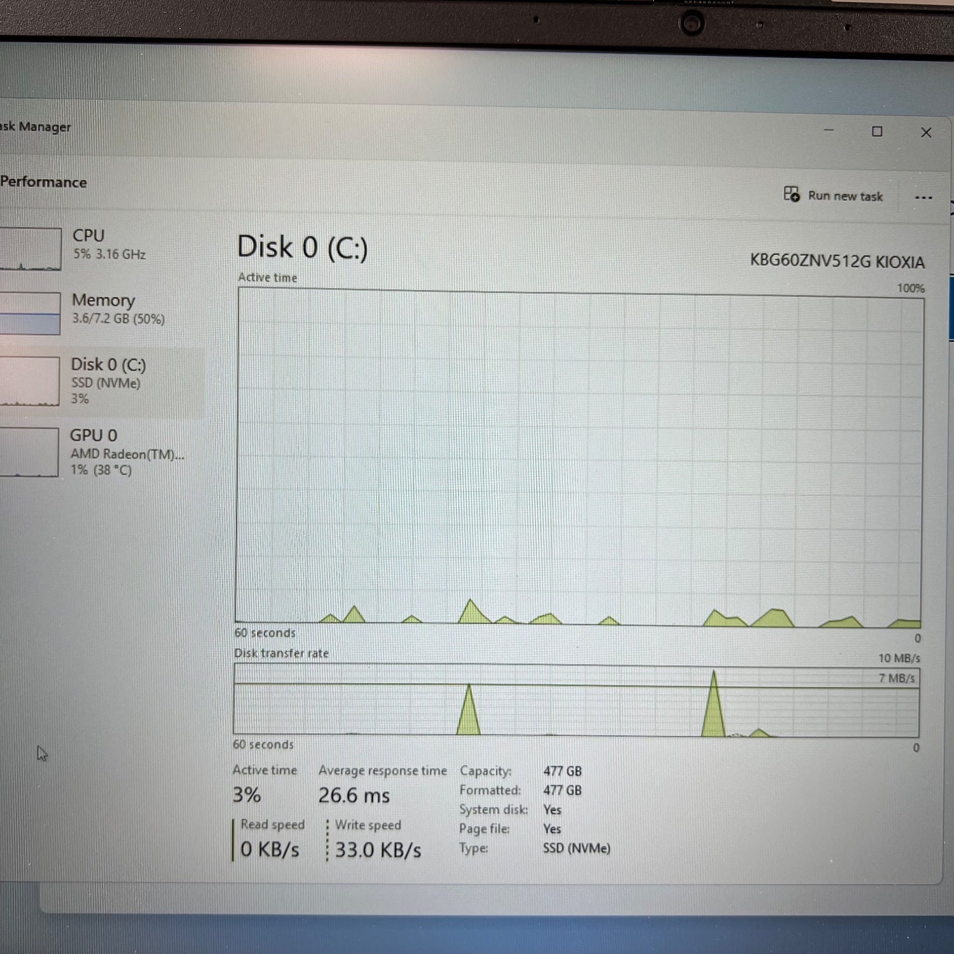
Task: Click the SSD (NVMe) type value
Action: coord(577,848)
